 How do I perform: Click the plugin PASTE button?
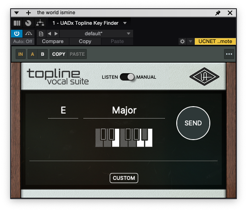click(77, 54)
